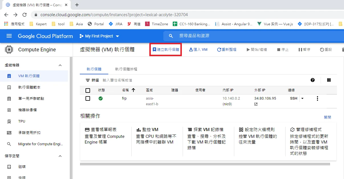344x179 pixels.
Task: Click the help question mark icon
Action: [313, 80]
